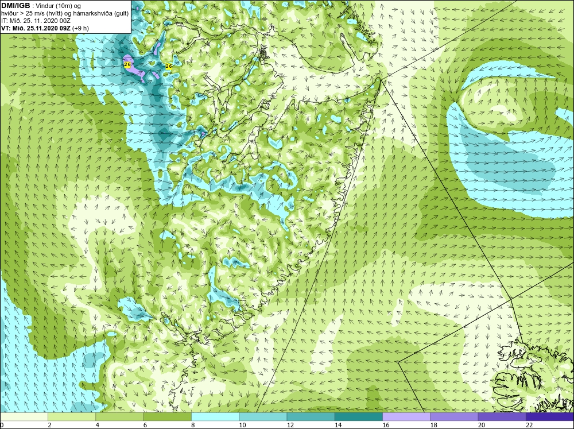Click the legend scale label "12"
This screenshot has width=574, height=429.
tap(290, 425)
